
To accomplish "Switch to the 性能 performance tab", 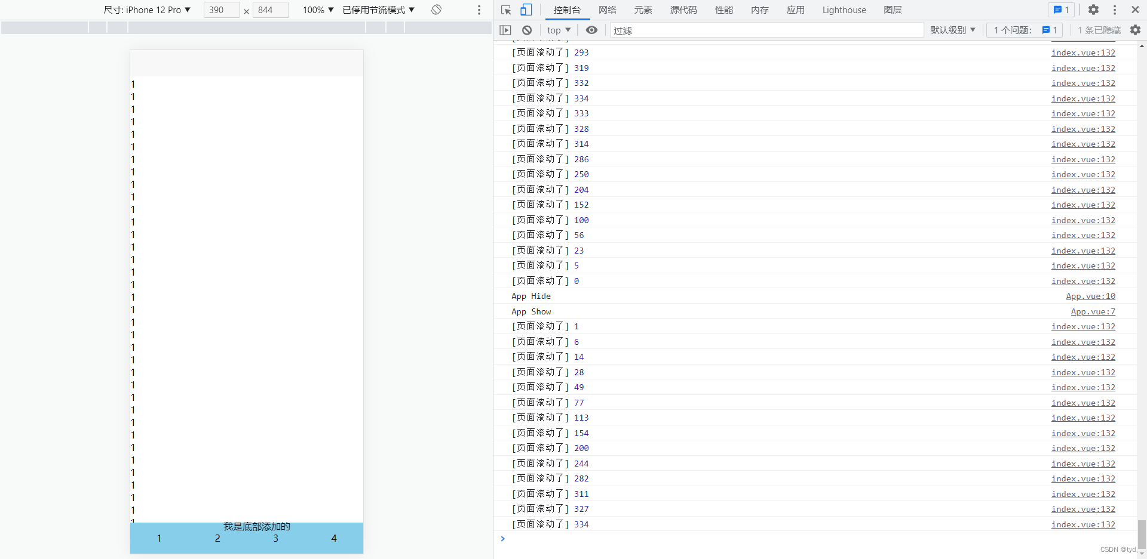I will tap(724, 10).
